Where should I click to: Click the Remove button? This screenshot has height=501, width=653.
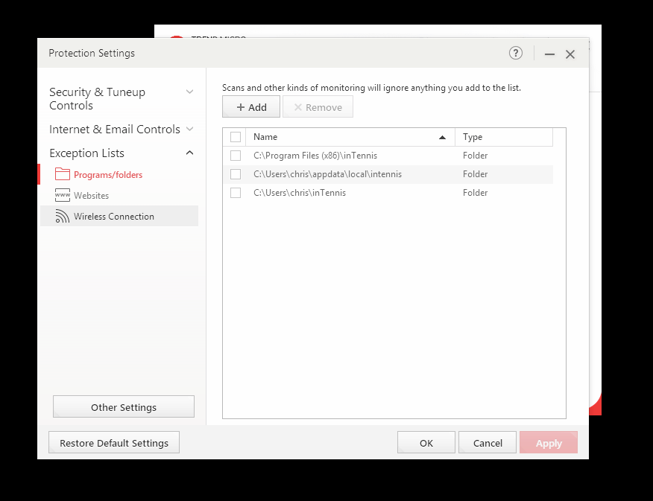coord(318,107)
